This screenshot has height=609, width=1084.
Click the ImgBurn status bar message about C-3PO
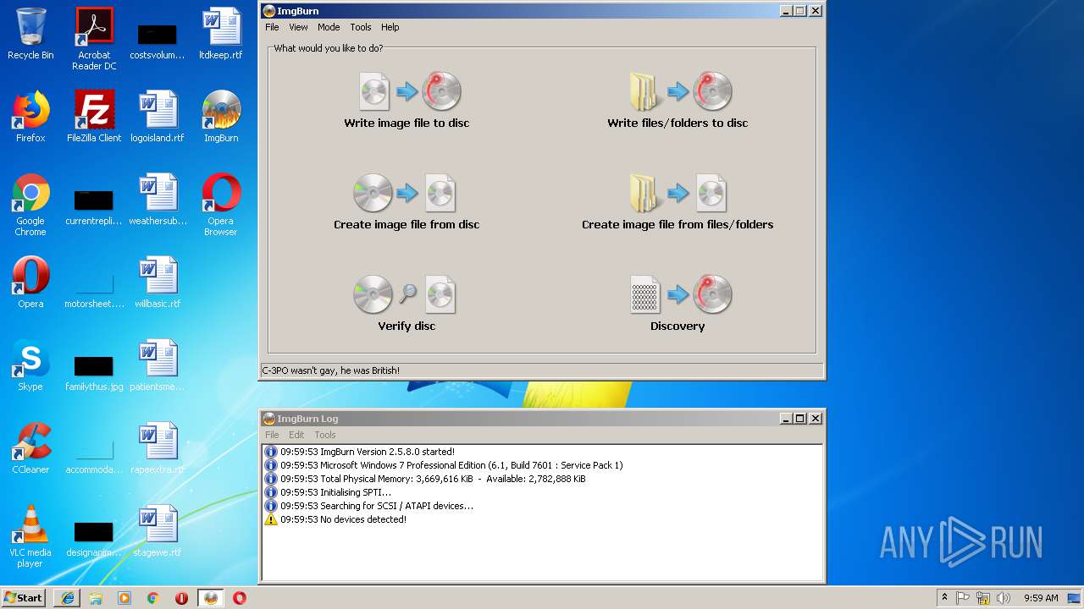point(330,370)
